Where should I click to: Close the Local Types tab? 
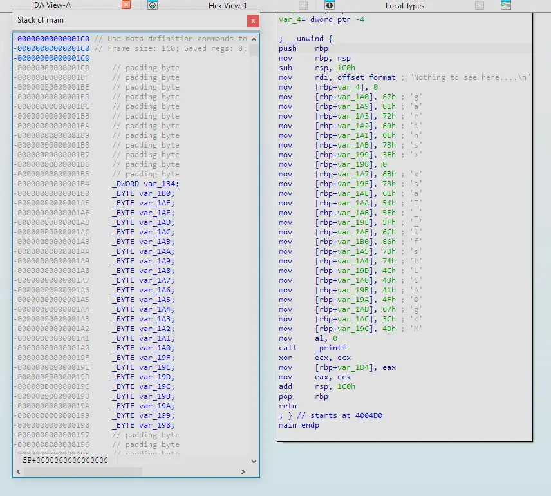point(480,5)
